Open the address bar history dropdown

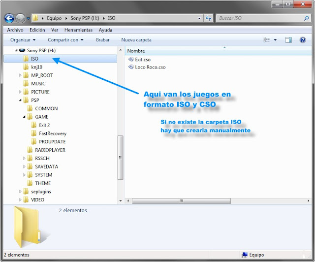coord(199,18)
